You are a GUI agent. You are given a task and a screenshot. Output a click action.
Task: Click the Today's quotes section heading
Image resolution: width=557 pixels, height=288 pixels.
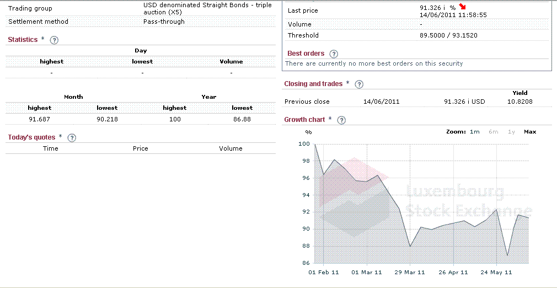(31, 137)
